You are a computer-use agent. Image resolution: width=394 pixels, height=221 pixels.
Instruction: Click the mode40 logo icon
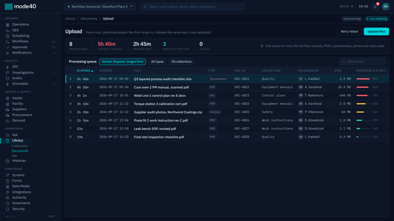pyautogui.click(x=8, y=7)
